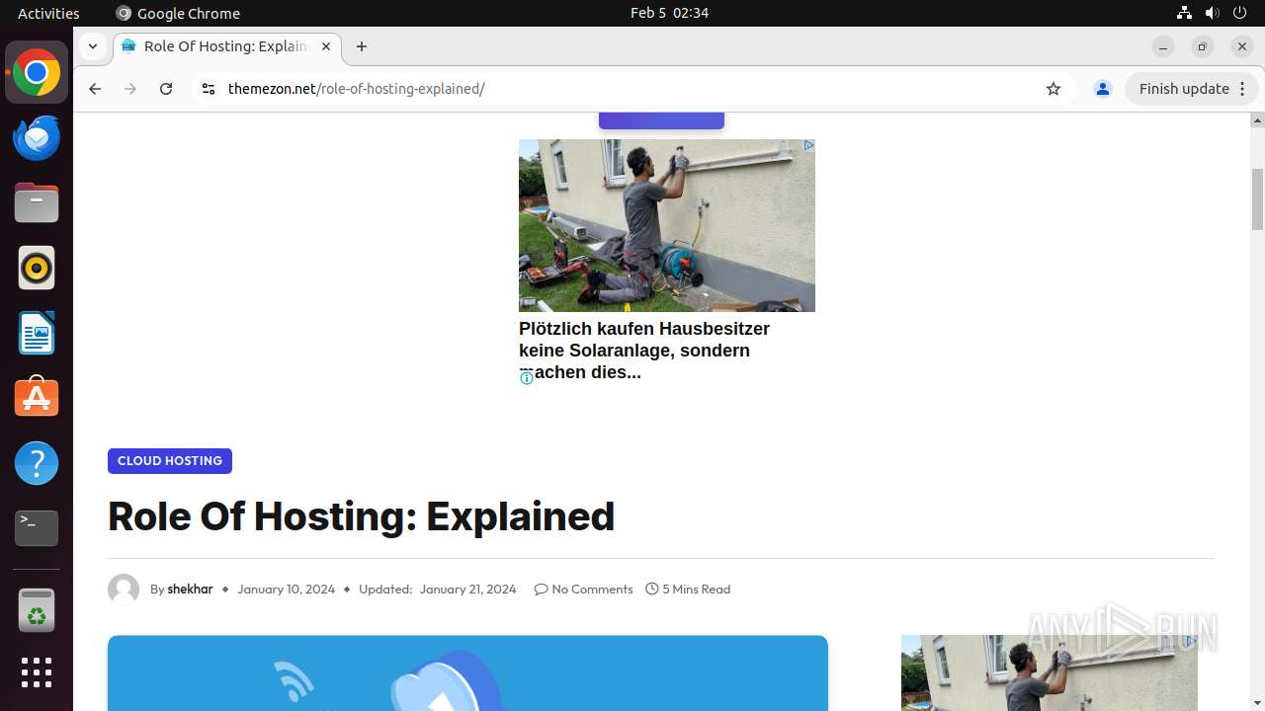Click the page scrollbar thumb

coord(1257,199)
